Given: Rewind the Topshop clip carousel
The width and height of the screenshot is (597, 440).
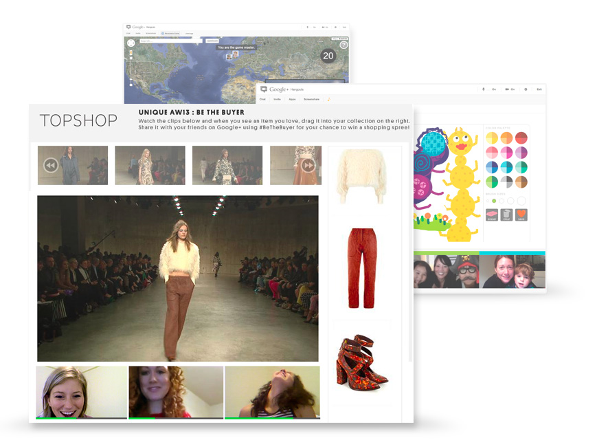Looking at the screenshot, I should [49, 165].
